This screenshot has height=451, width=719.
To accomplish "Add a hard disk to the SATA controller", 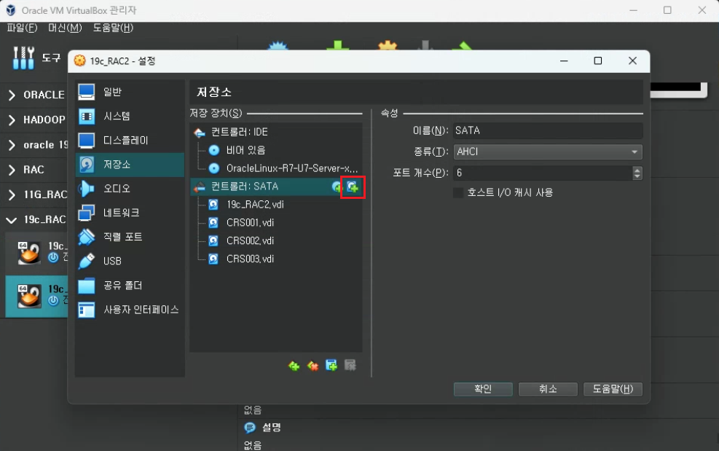I will pos(353,187).
